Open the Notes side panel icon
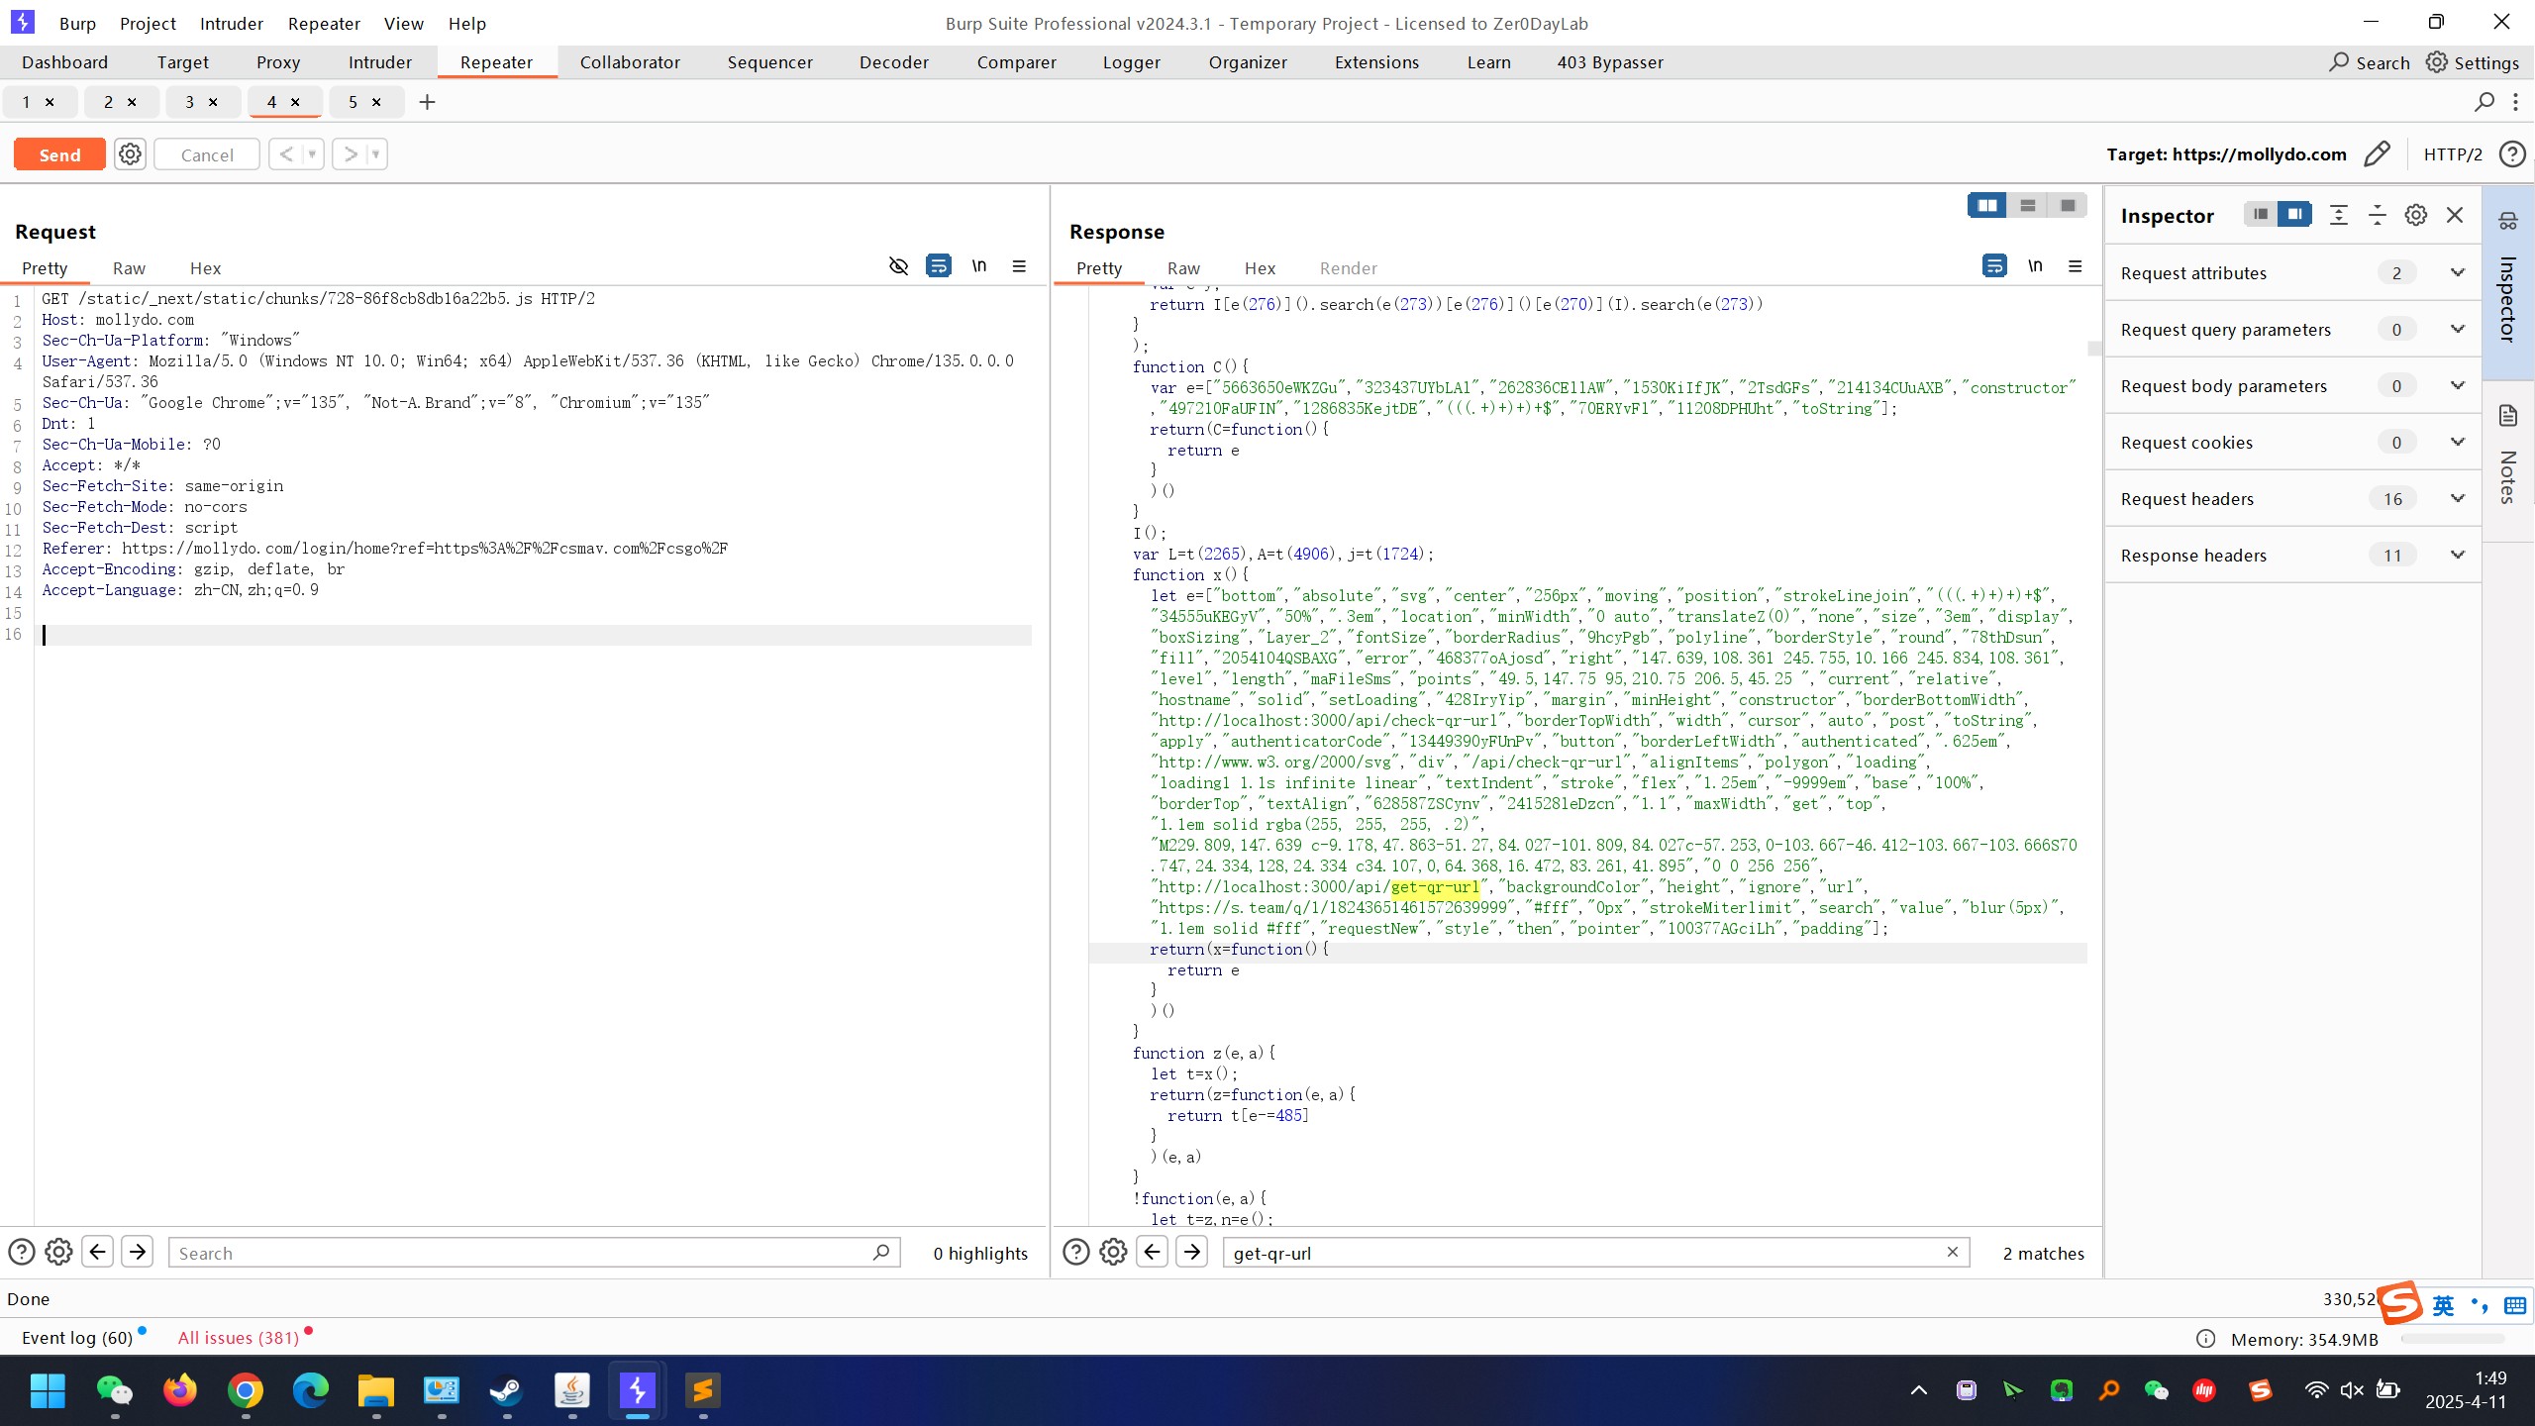 pyautogui.click(x=2507, y=416)
